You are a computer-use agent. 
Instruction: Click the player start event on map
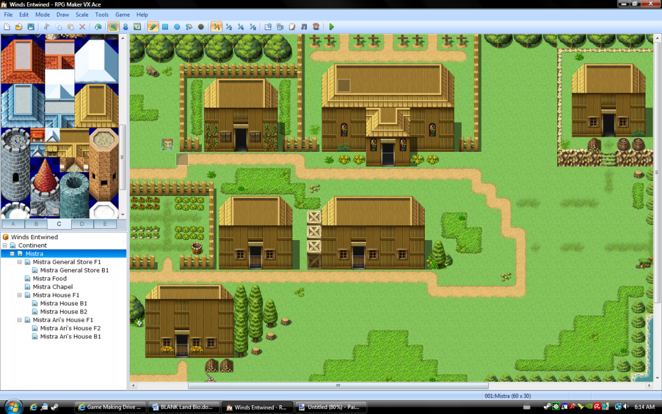tap(167, 145)
